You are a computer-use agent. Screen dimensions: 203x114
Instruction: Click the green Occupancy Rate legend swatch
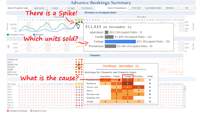tap(8, 35)
